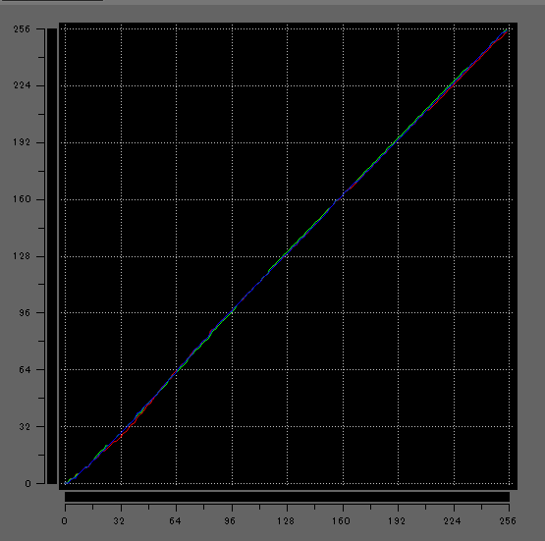Click the curve at input value 96
The height and width of the screenshot is (541, 545).
[232, 310]
